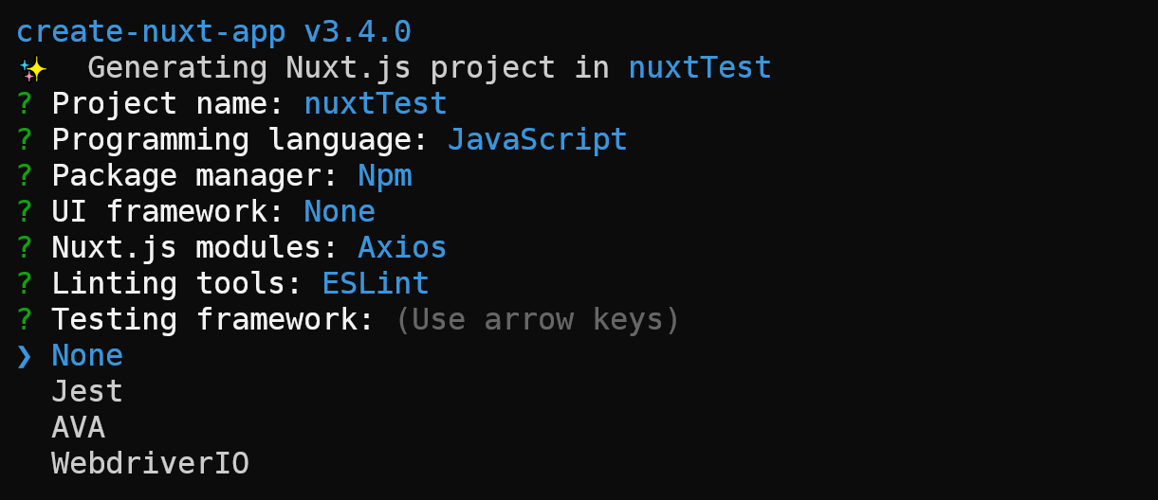This screenshot has height=500, width=1158.
Task: Click the Use arrow keys hint
Action: point(538,320)
